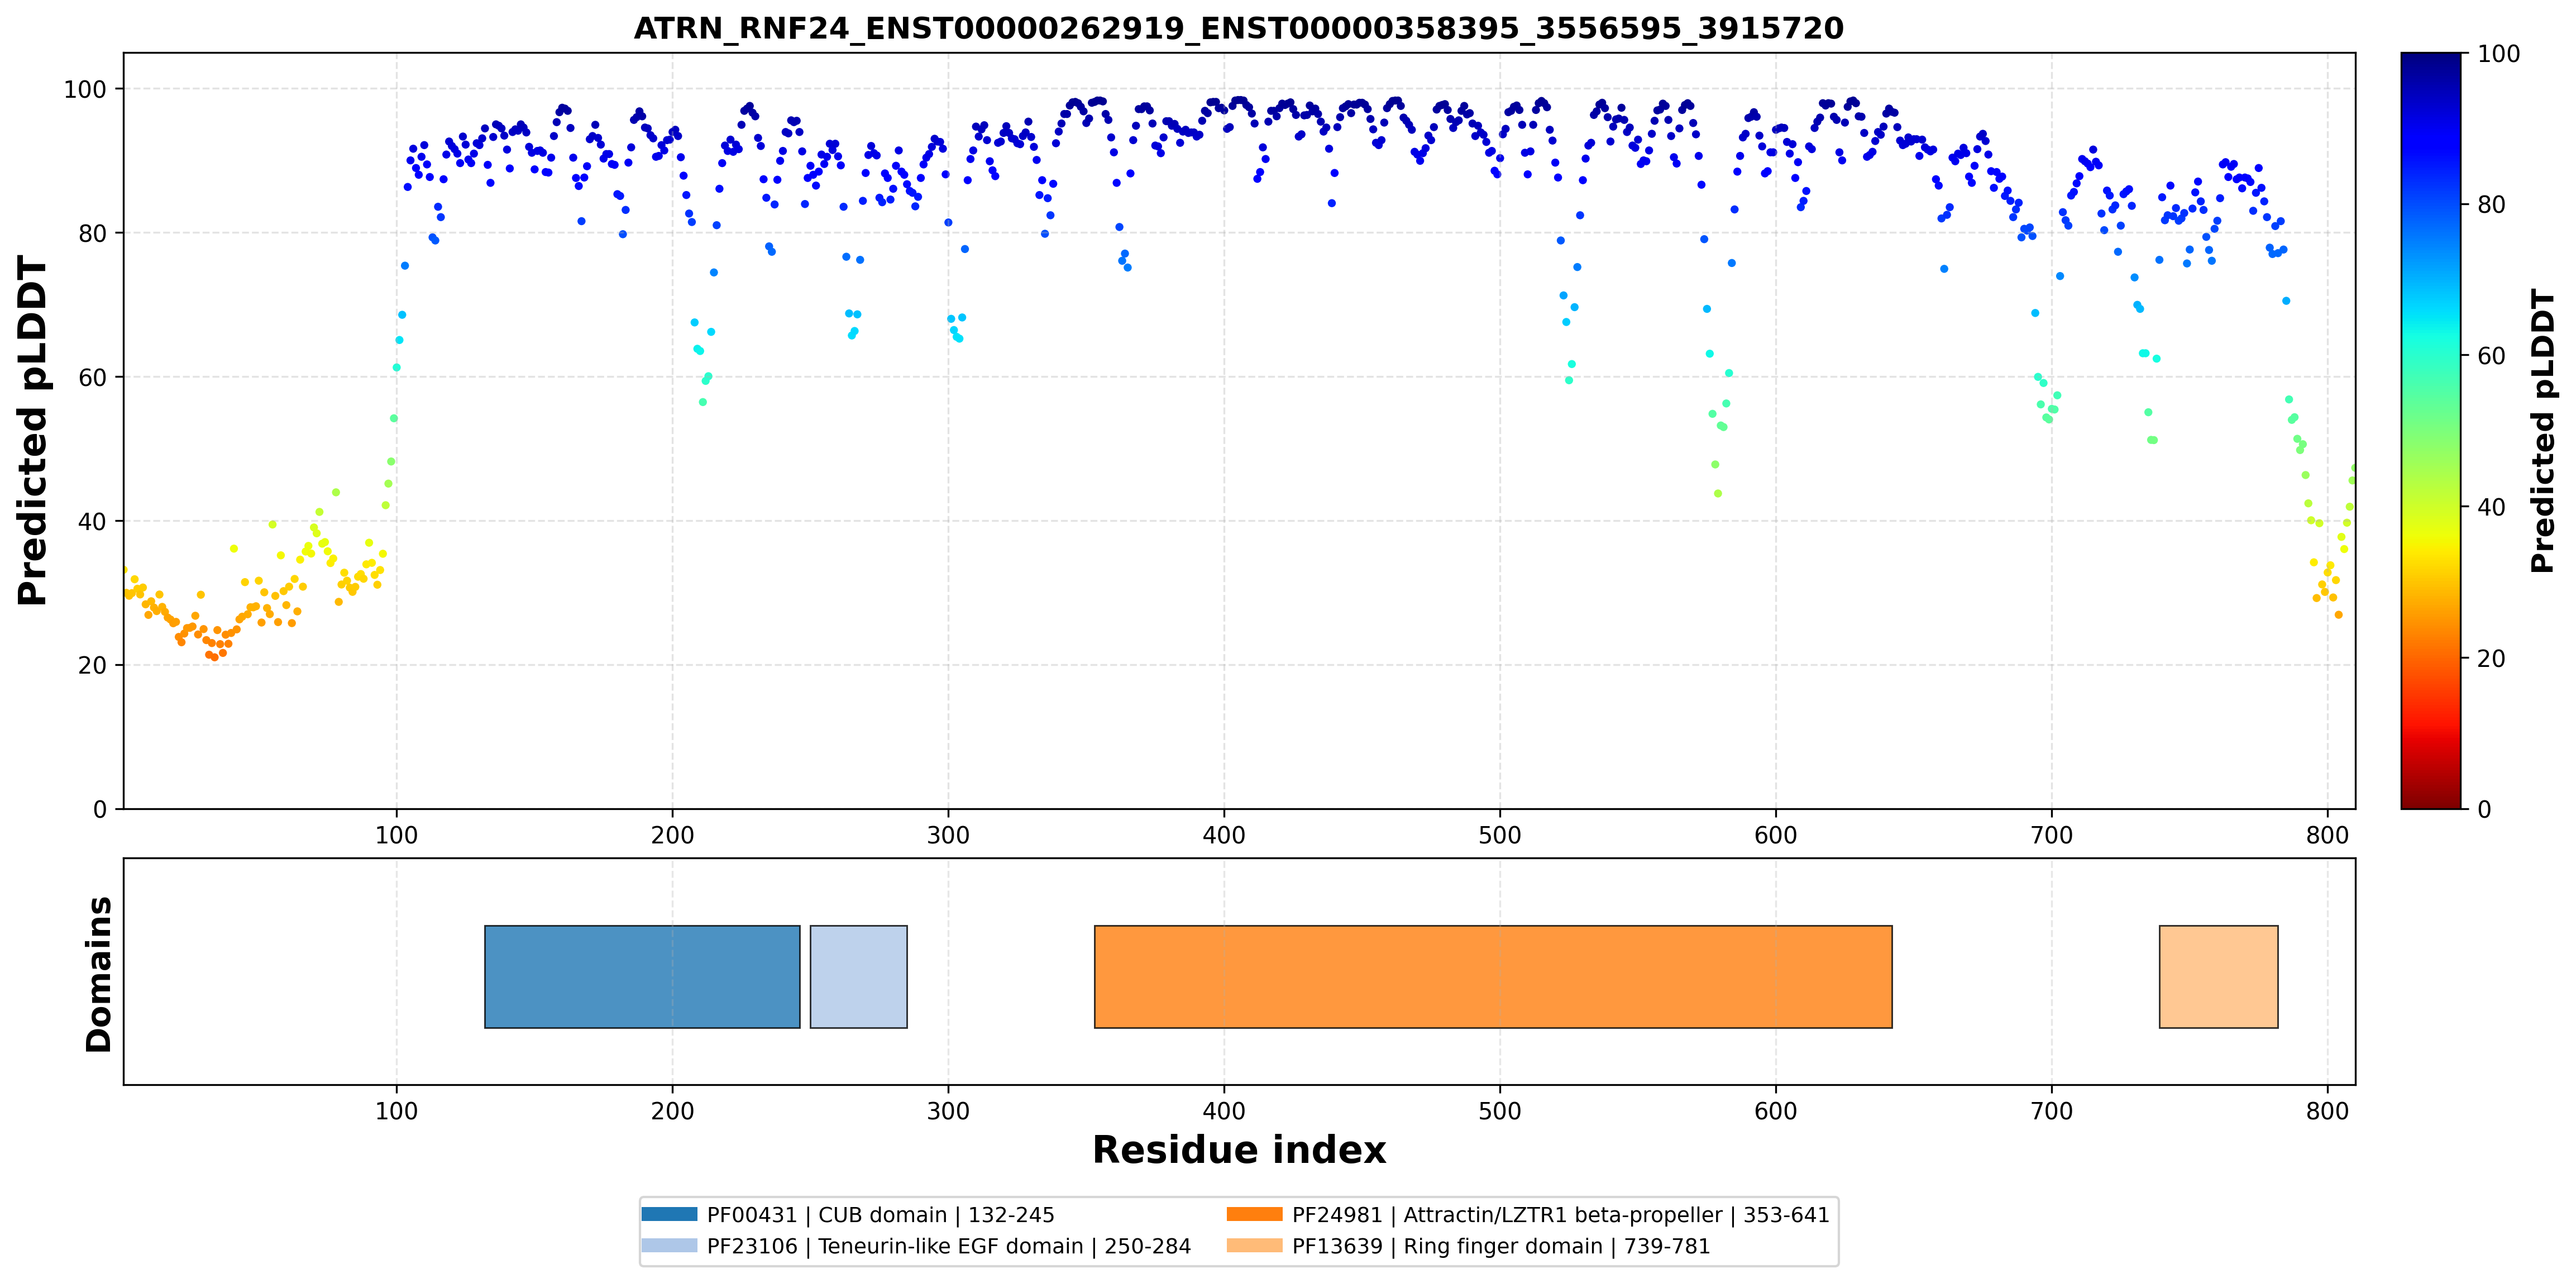Click the pLDDT colorbar gradient
This screenshot has height=1283, width=2576.
(2431, 431)
